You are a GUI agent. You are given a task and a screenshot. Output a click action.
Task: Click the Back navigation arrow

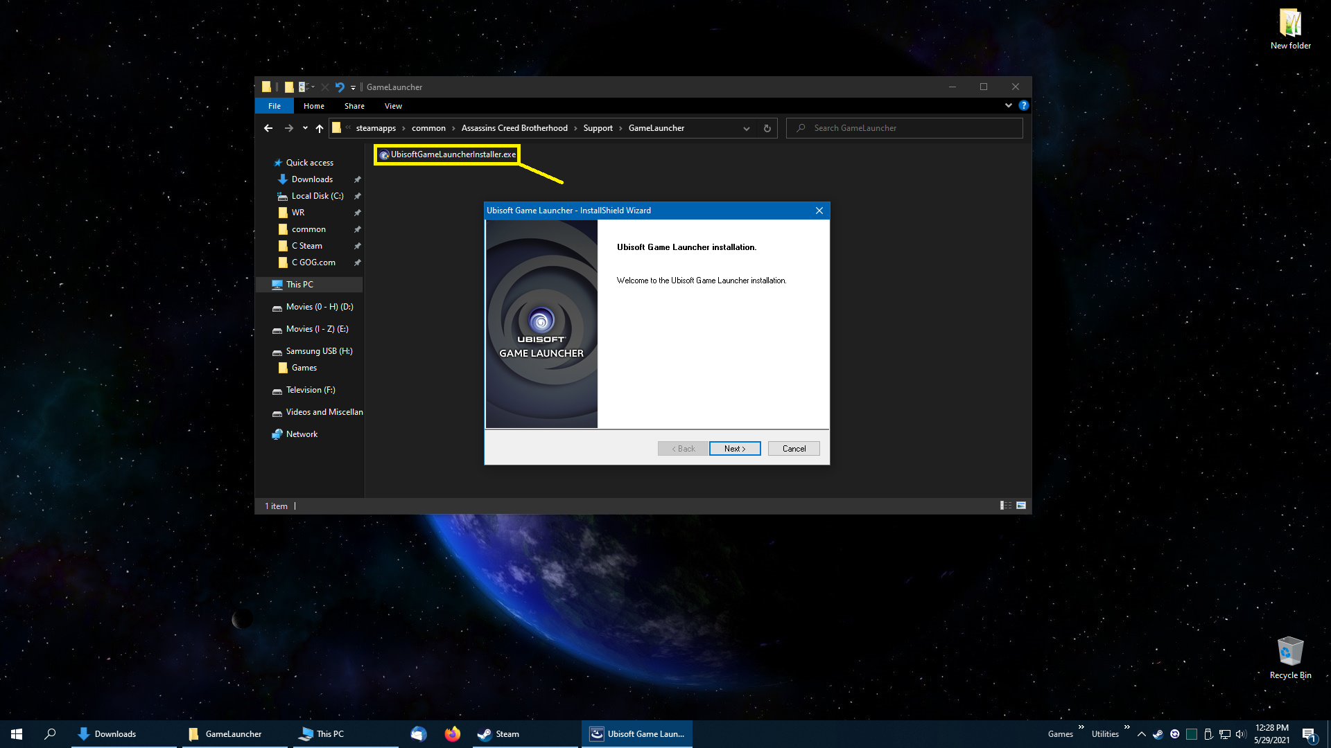pos(268,128)
